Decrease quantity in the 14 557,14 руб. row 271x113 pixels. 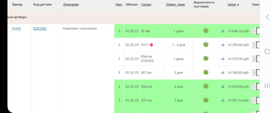coord(254,100)
